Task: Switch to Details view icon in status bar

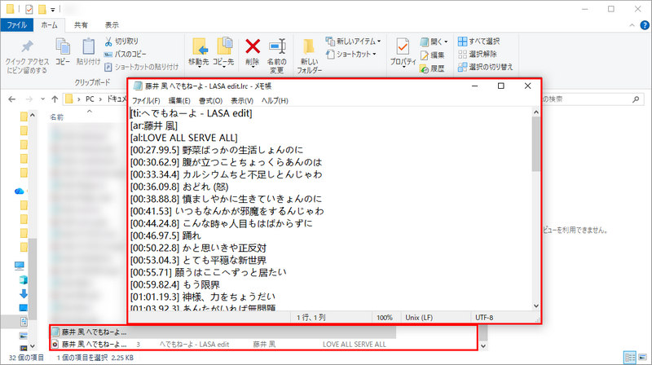Action: pyautogui.click(x=629, y=357)
